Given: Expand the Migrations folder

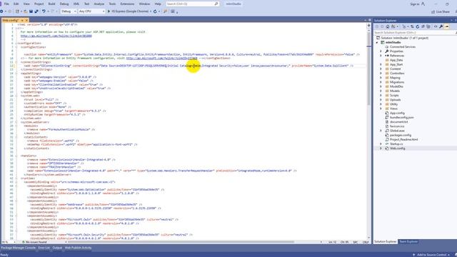Looking at the screenshot, I should (x=381, y=82).
